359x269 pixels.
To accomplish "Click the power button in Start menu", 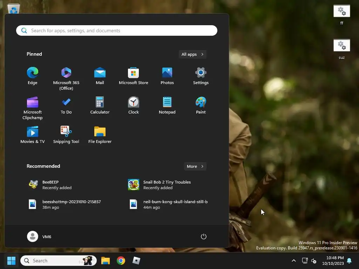I will point(204,236).
